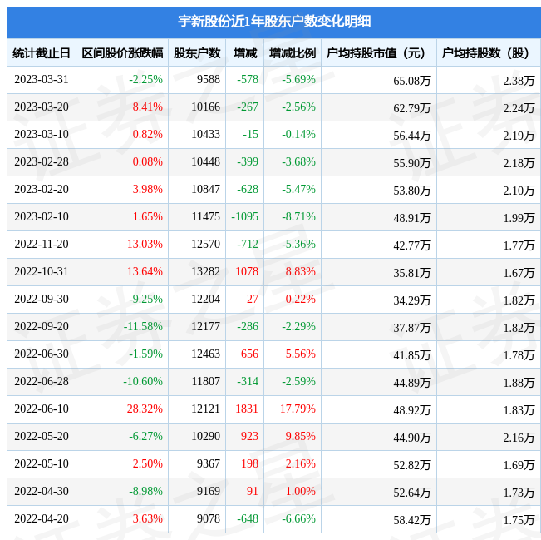Click the shareholder count 11475
This screenshot has height=540, width=541.
(205, 216)
